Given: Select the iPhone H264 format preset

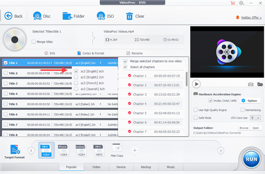Looking at the screenshot, I should pyautogui.click(x=63, y=151).
